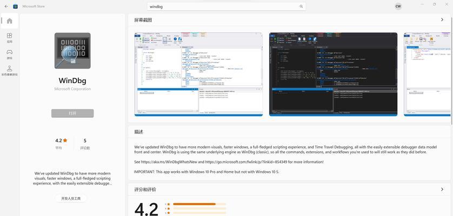Click the aka.ms/WinDbgWhatsNew information line
453x216 pixels.
(229, 162)
